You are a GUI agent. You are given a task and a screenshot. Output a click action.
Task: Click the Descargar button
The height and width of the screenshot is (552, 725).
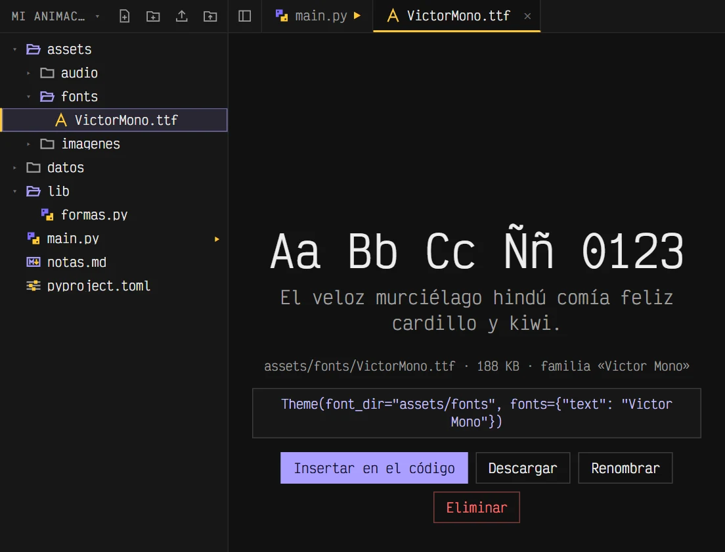point(523,468)
